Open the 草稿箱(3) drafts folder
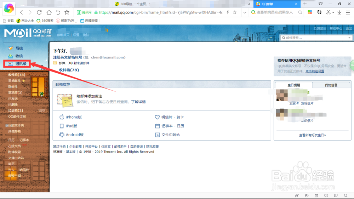The image size is (354, 199). 15,93
